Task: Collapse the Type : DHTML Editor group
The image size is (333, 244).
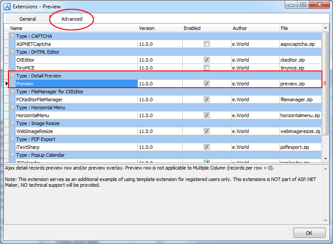Action: coord(13,52)
